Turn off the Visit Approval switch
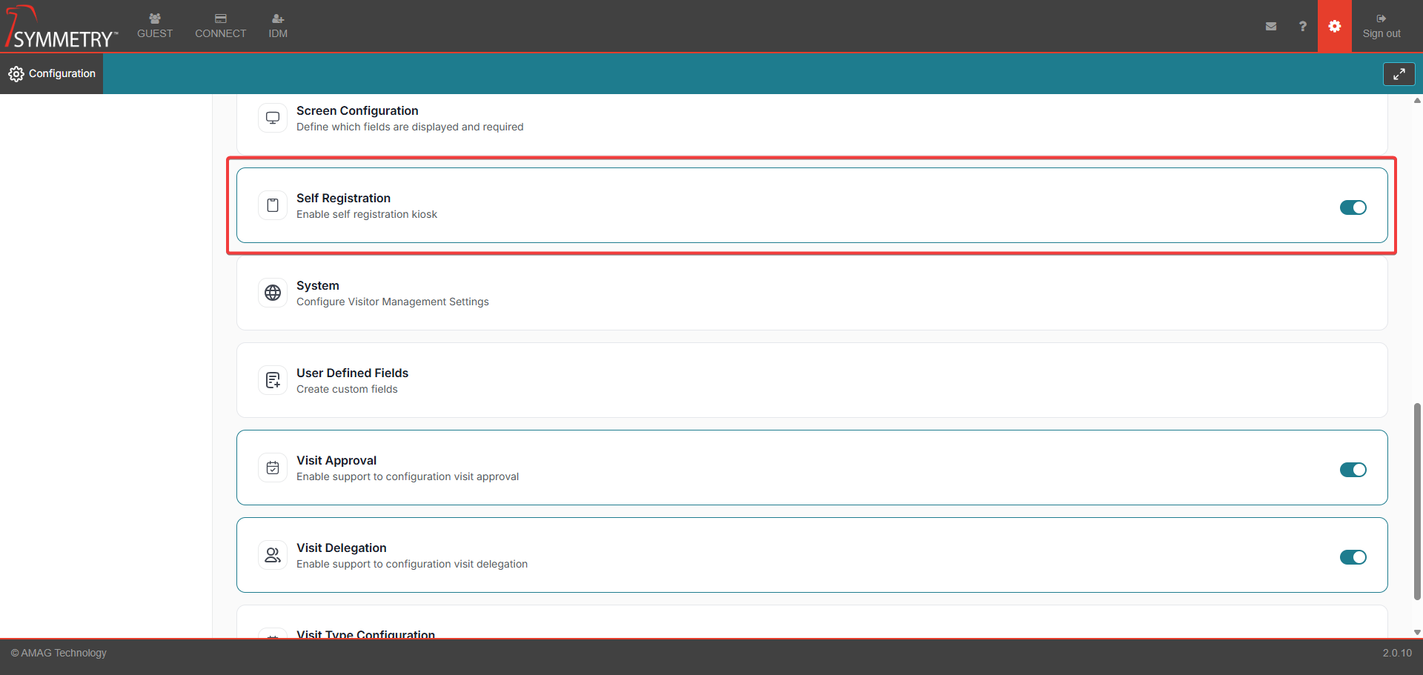This screenshot has height=675, width=1423. [1353, 470]
